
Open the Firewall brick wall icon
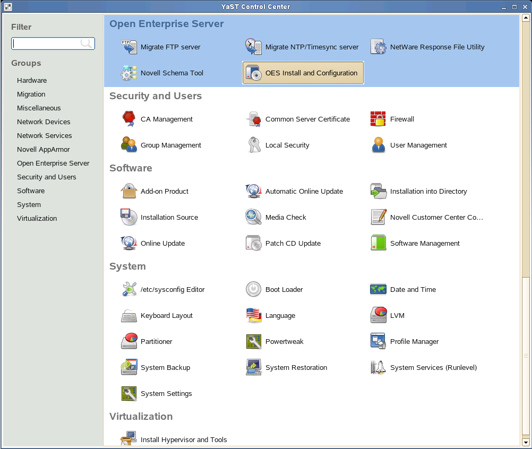coord(379,119)
